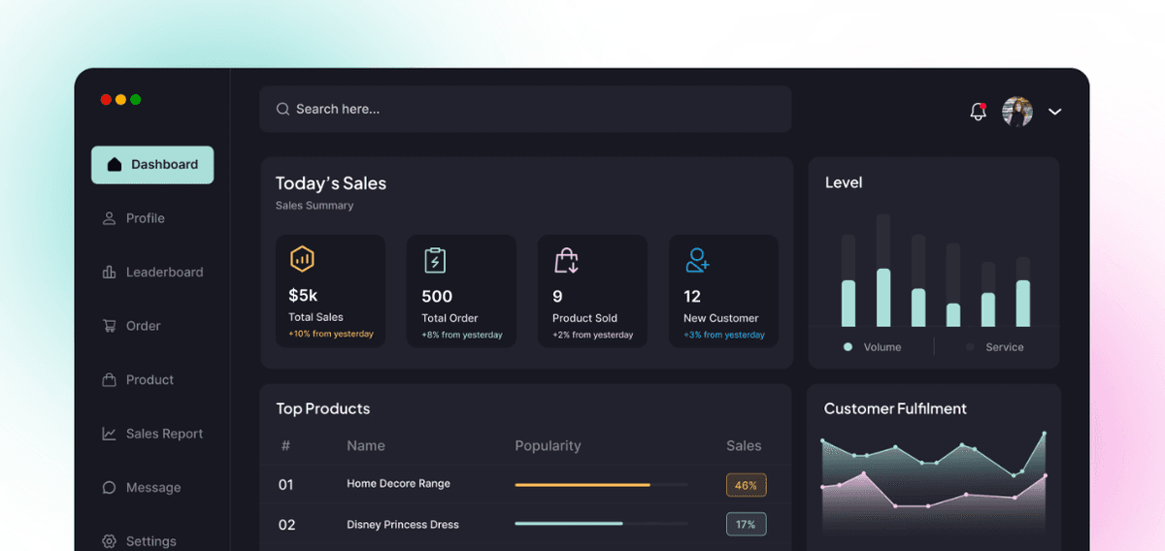Click the Sales Report line chart icon

(x=110, y=434)
